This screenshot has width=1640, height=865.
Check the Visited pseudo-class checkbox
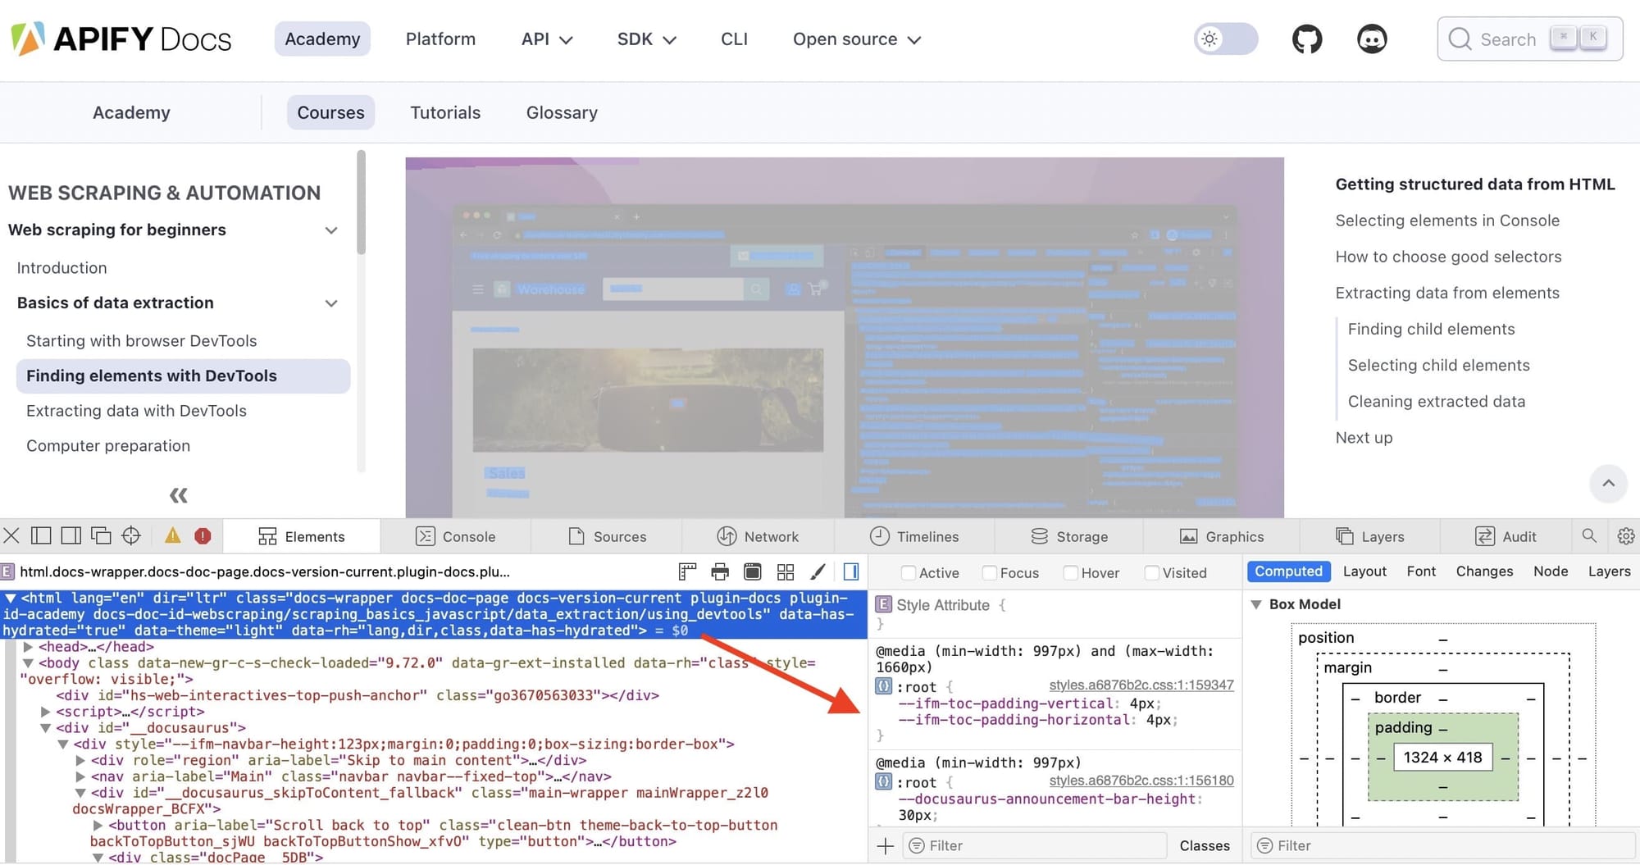click(x=1151, y=572)
